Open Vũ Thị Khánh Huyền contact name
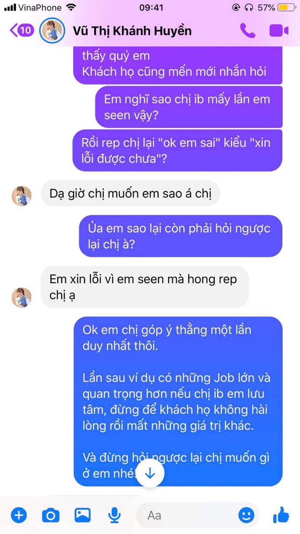The height and width of the screenshot is (534, 300). click(x=132, y=31)
